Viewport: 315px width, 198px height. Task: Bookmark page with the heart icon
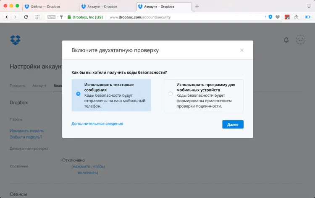pyautogui.click(x=278, y=17)
